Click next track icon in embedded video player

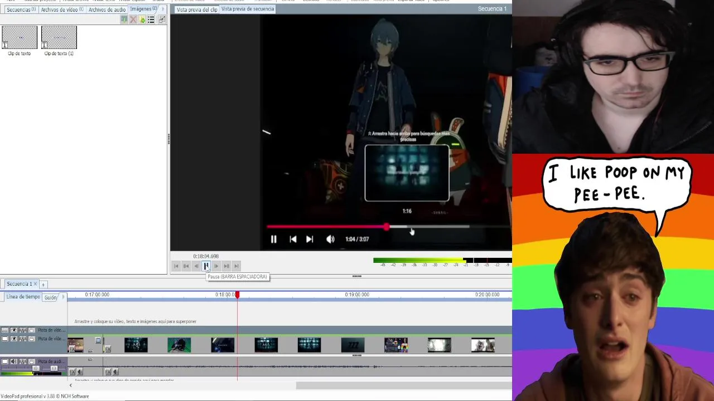[x=310, y=239]
